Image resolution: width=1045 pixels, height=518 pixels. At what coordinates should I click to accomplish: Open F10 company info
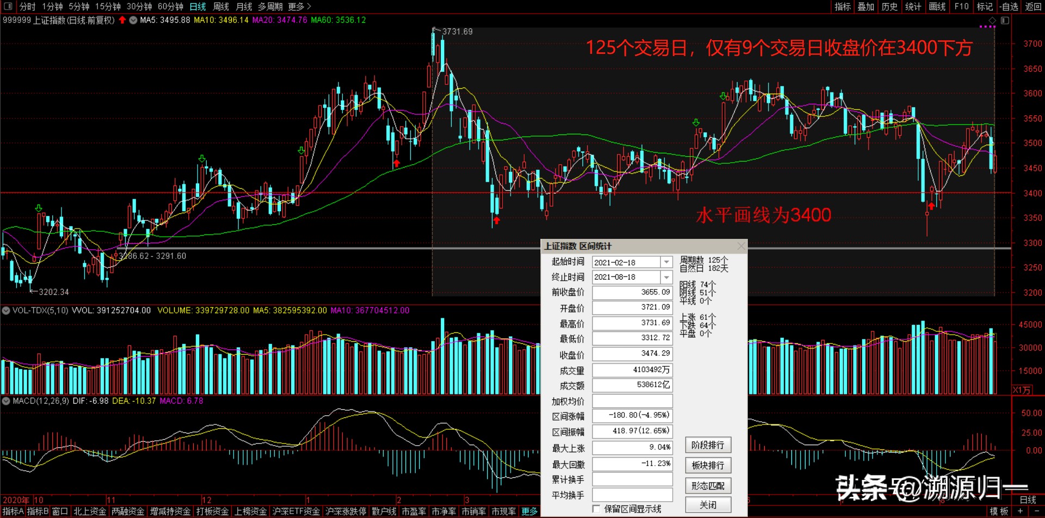[961, 7]
